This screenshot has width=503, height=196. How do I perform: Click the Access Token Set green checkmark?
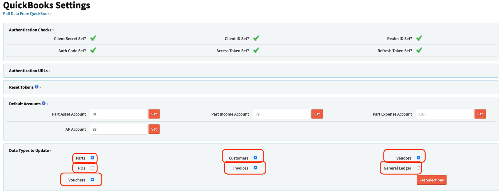click(x=256, y=50)
